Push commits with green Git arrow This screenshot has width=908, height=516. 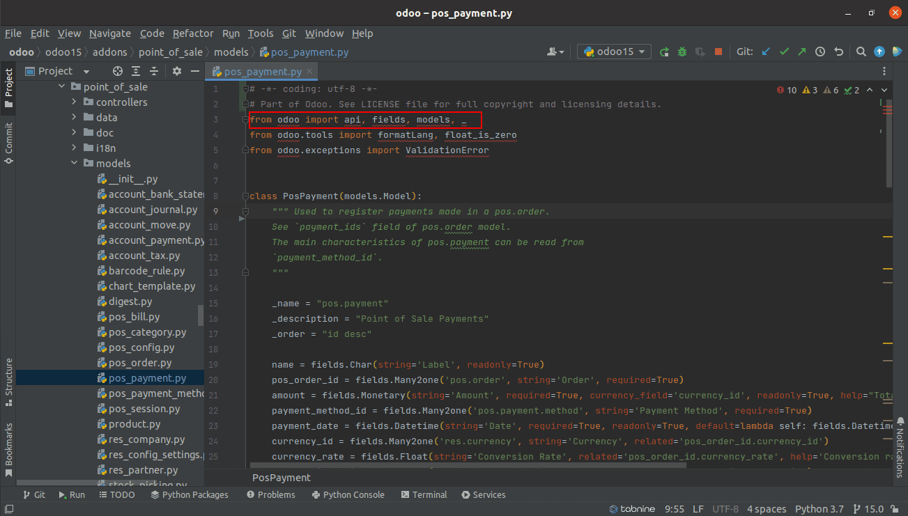(802, 52)
